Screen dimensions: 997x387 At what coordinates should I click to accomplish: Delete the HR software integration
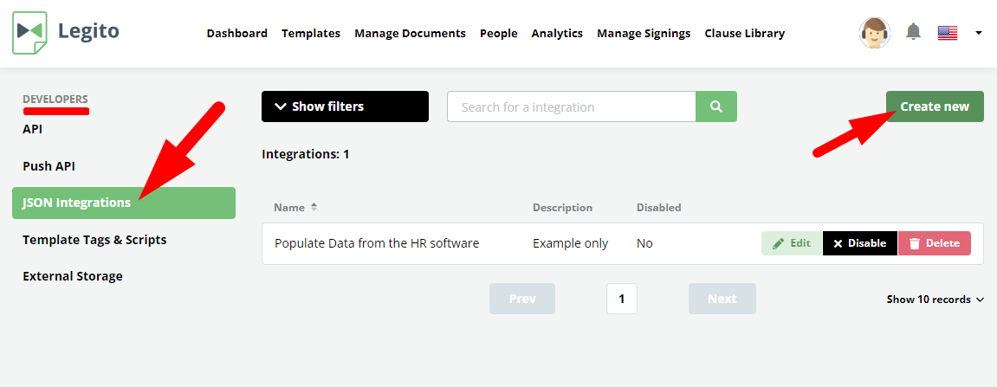click(x=934, y=243)
